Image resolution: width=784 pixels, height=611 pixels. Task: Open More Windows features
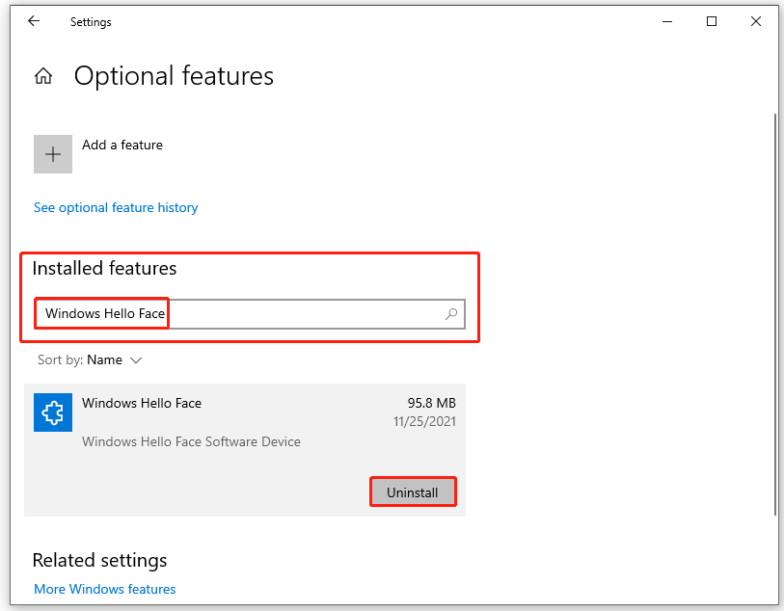click(x=104, y=589)
